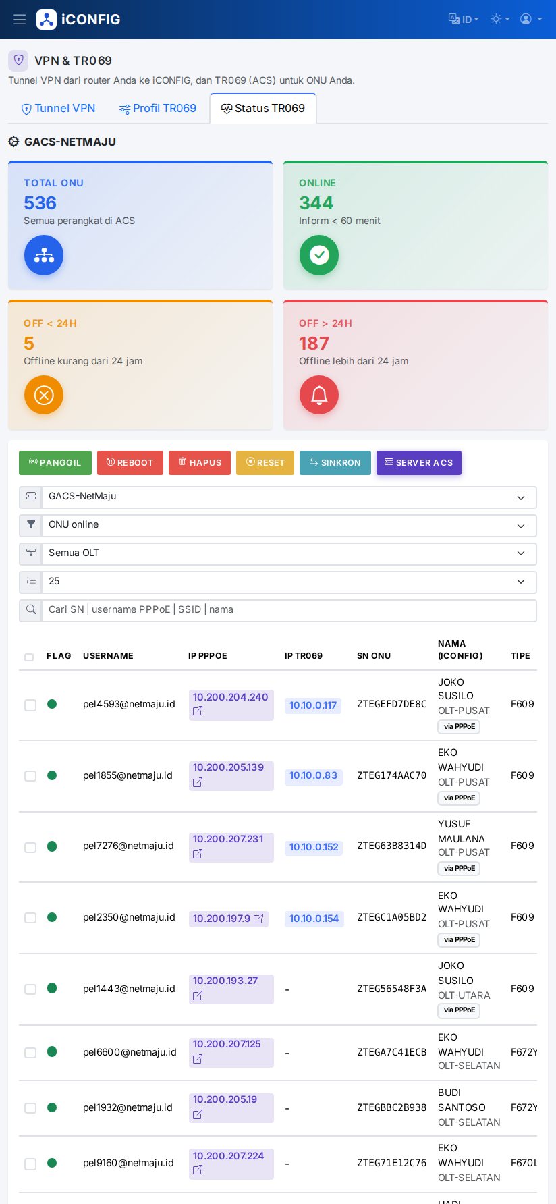The image size is (556, 1204).
Task: Click the iCONFIG logo icon
Action: (x=47, y=20)
